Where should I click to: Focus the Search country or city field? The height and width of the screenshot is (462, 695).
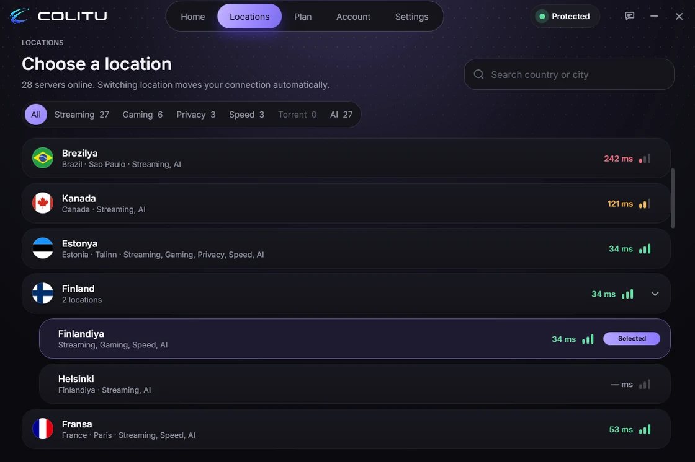point(569,74)
